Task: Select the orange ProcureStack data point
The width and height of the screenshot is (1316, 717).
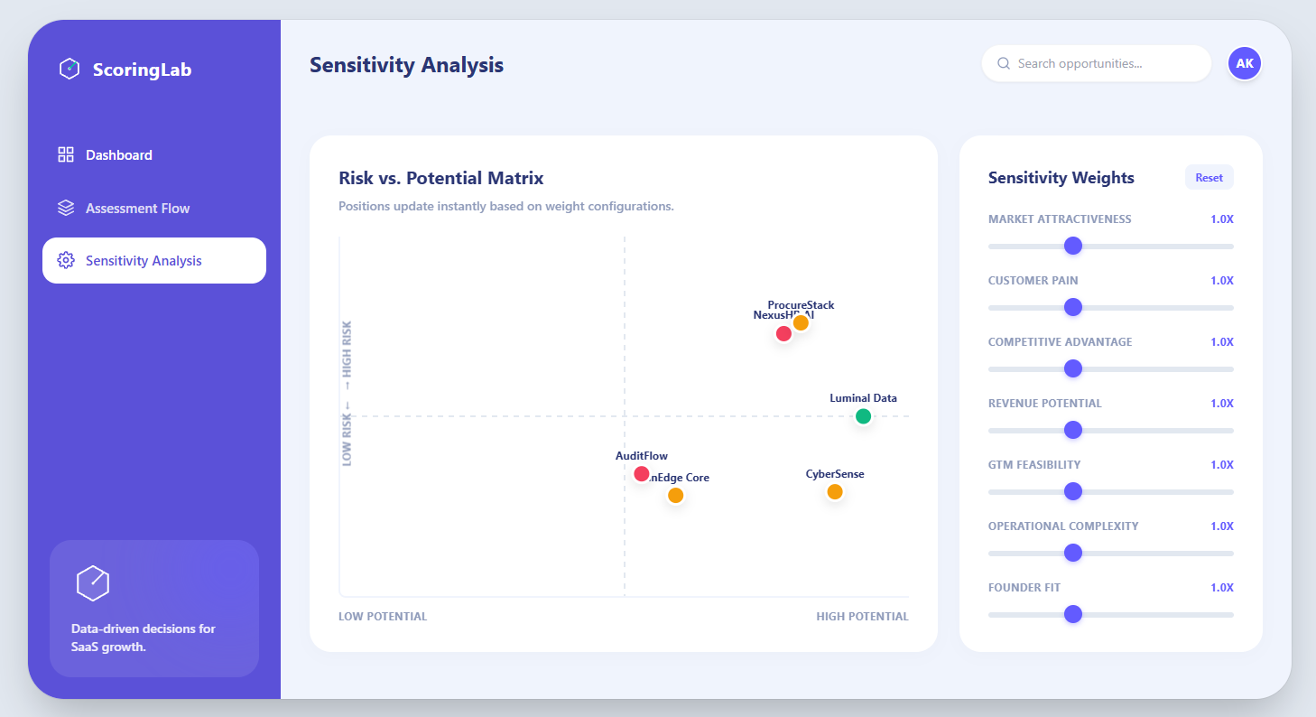Action: point(801,323)
